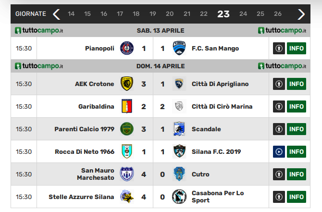Image resolution: width=322 pixels, height=212 pixels.
Task: Click upload icon for AEK Crotone match
Action: point(279,84)
